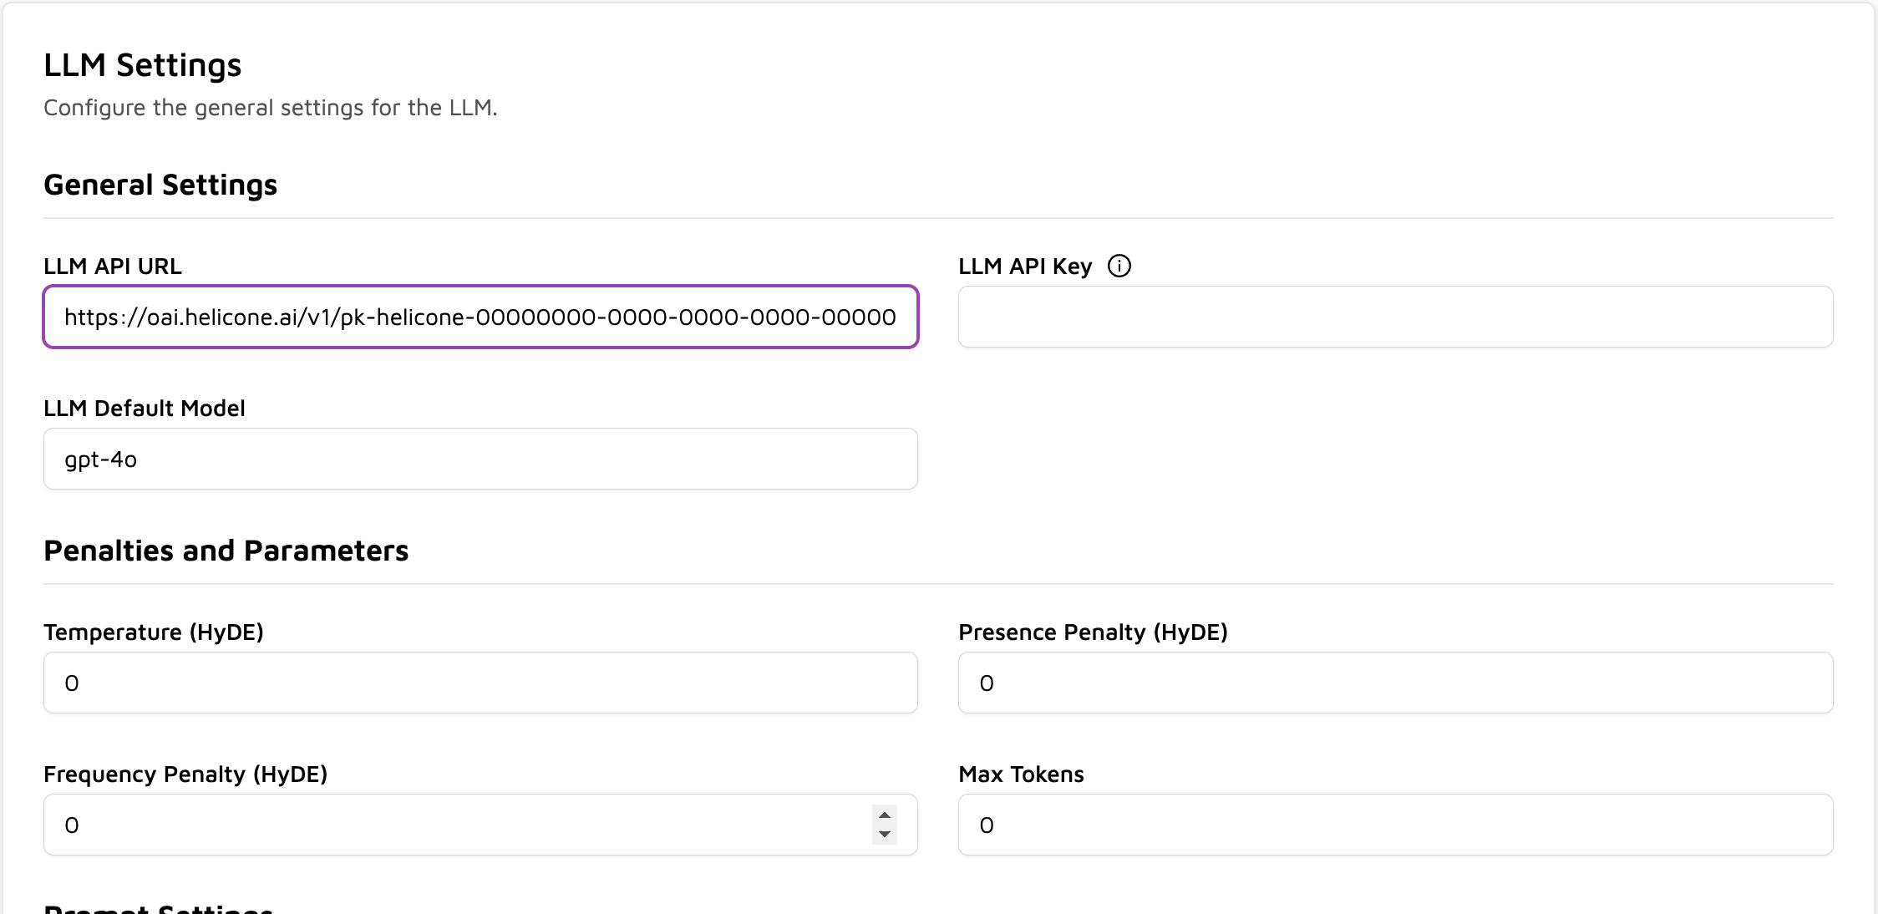This screenshot has height=914, width=1878.
Task: Click the Frequency Penalty stepper up arrow
Action: (883, 813)
